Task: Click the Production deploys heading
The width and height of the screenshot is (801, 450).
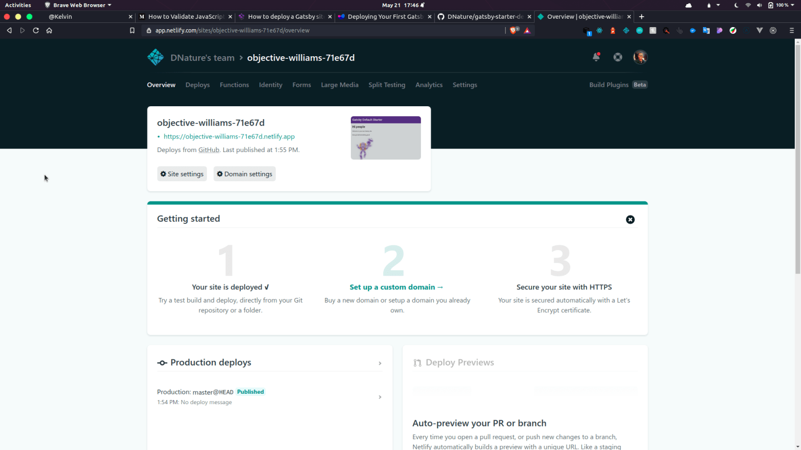Action: pos(211,362)
